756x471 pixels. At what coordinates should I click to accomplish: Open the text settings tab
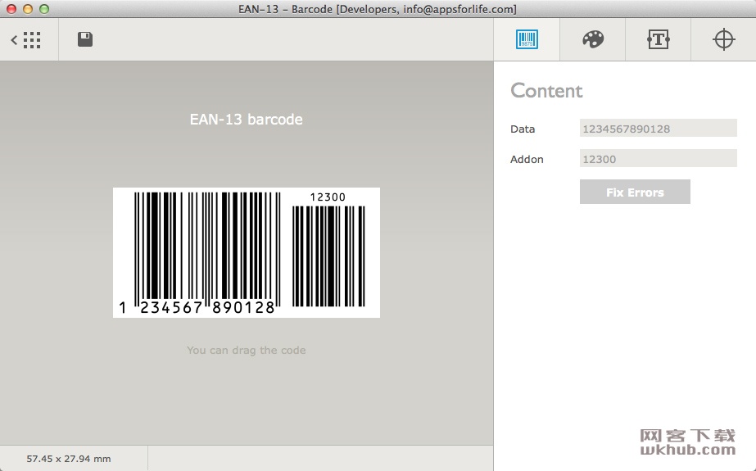click(x=659, y=39)
